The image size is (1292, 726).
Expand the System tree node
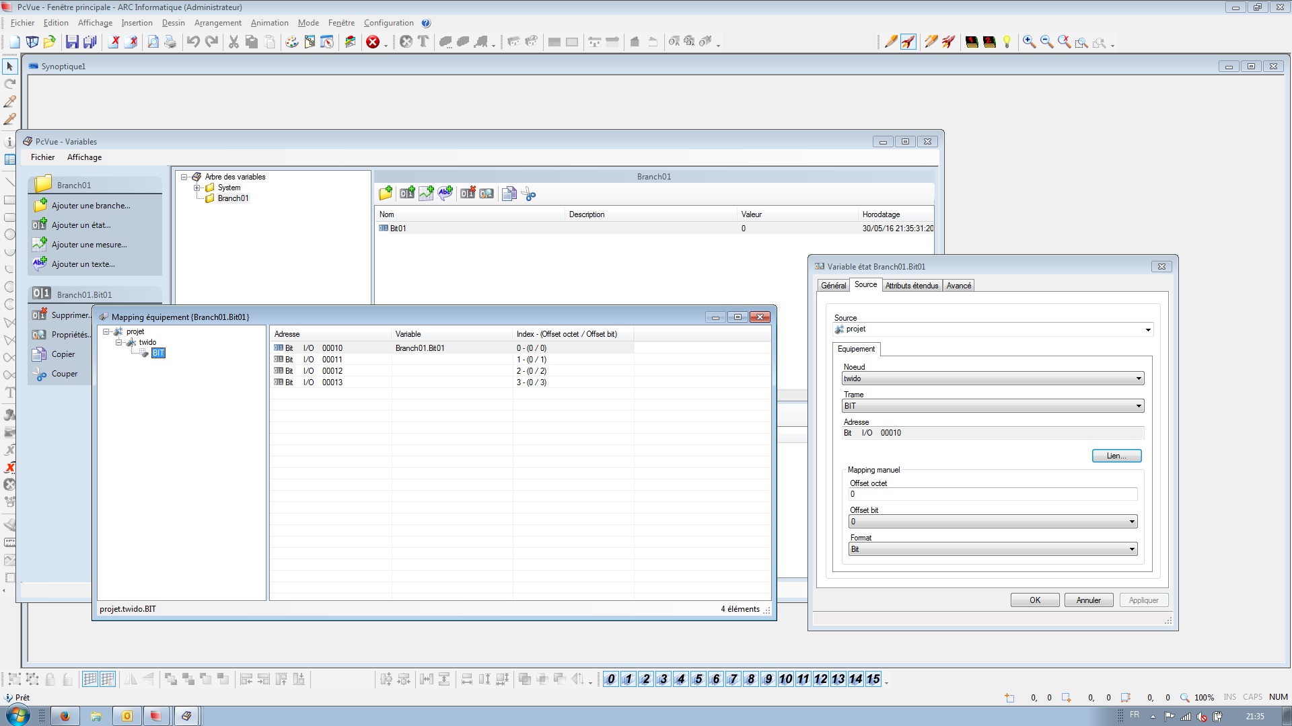[197, 188]
